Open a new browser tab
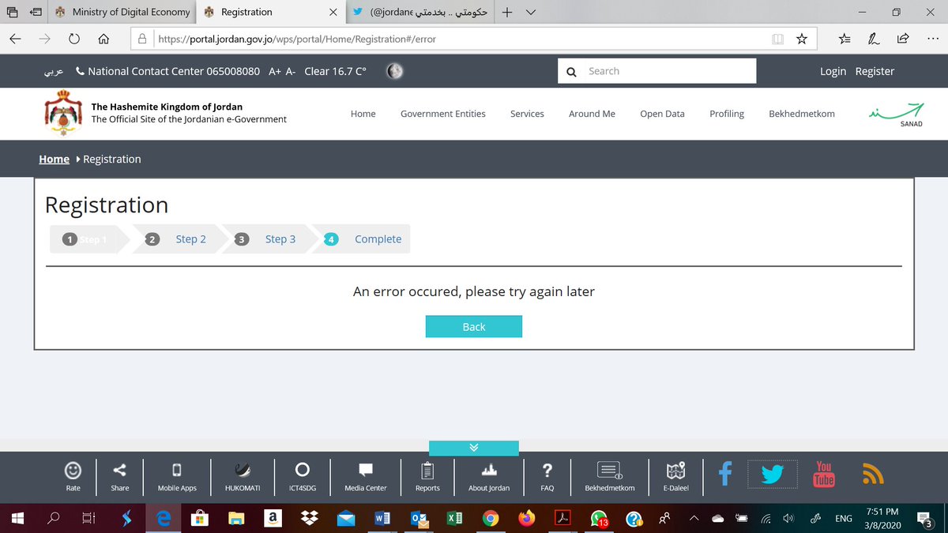Viewport: 948px width, 533px height. coord(507,13)
